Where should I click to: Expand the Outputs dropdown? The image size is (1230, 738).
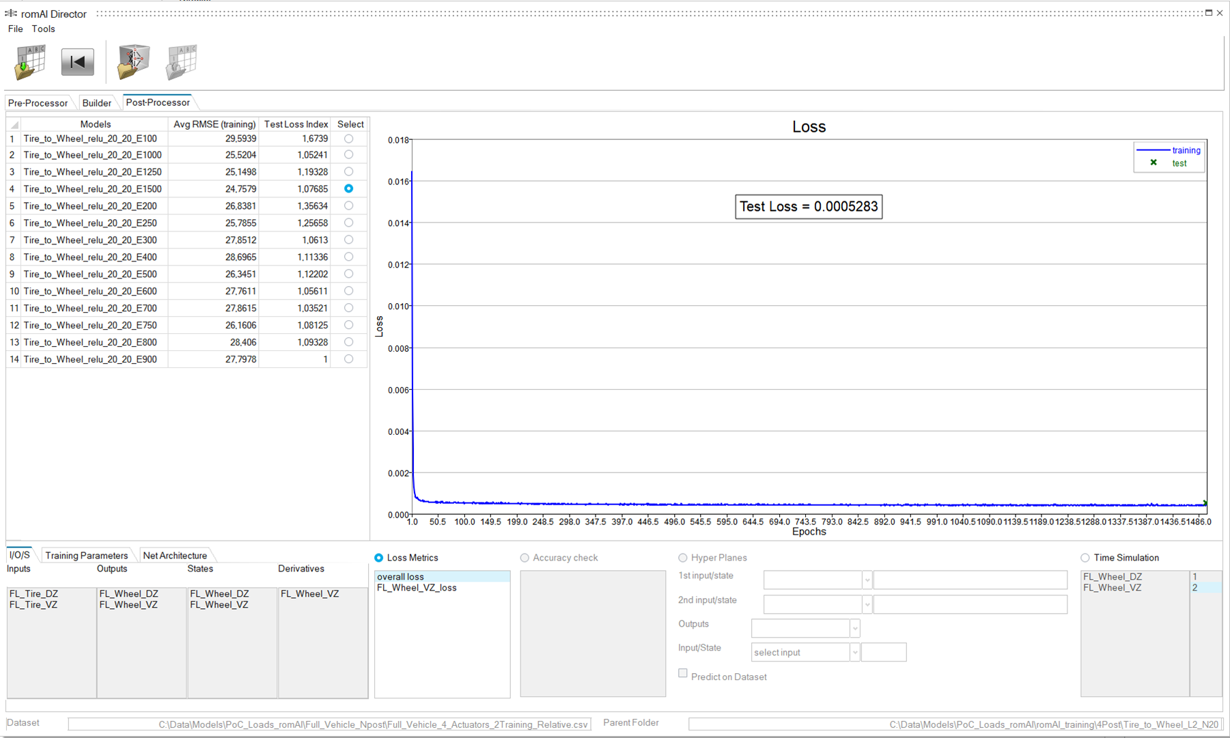(854, 628)
